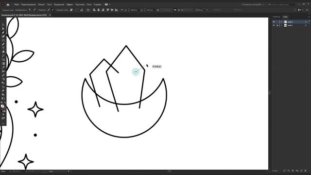This screenshot has width=311, height=175.
Task: Click target circle of Слой 1
Action: (306, 25)
